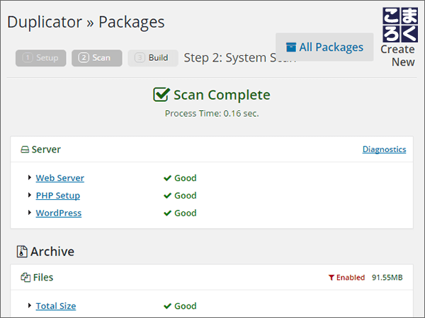This screenshot has height=318, width=425.
Task: Click the Server panel drive icon
Action: (x=25, y=150)
